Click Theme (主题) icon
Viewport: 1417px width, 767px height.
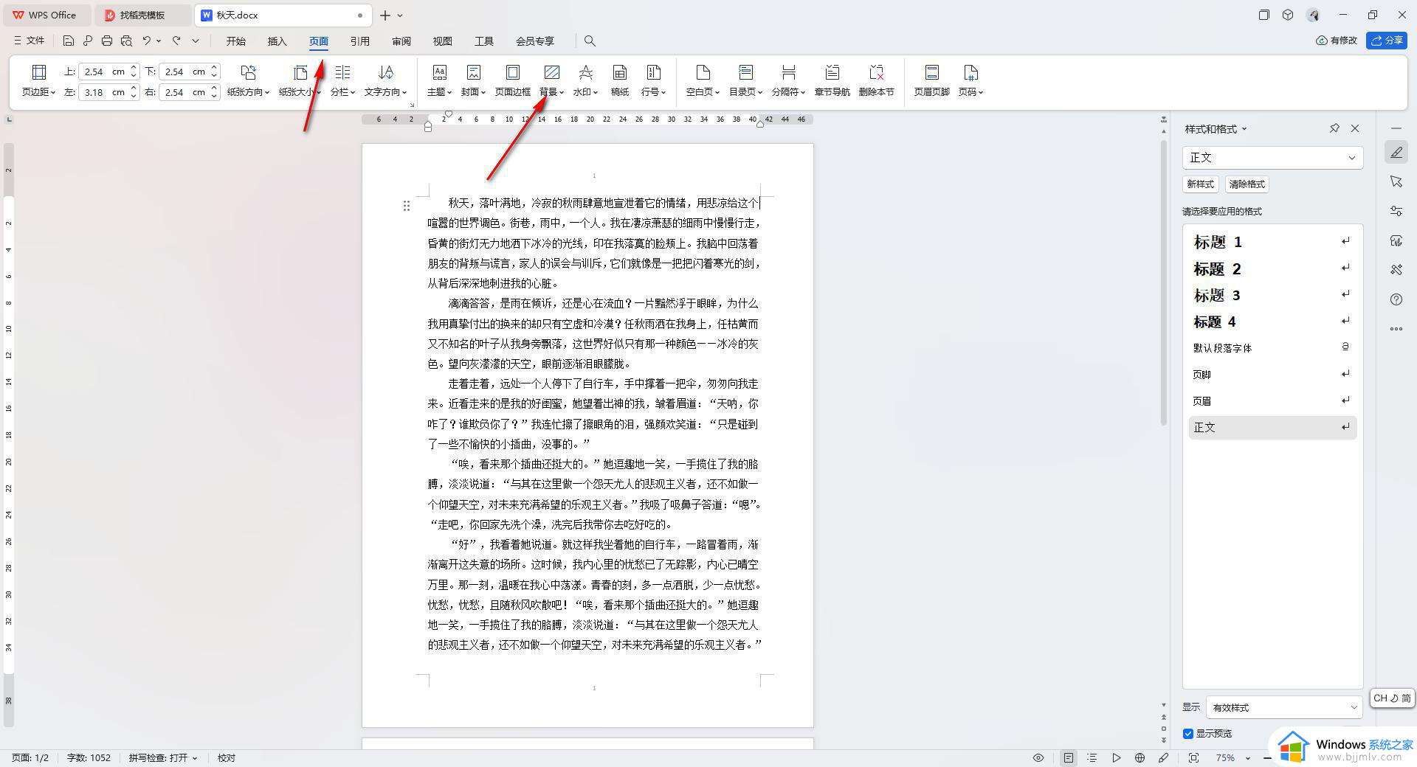[439, 80]
